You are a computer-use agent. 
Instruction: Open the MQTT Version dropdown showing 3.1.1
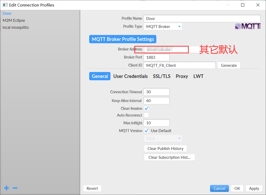pos(163,138)
